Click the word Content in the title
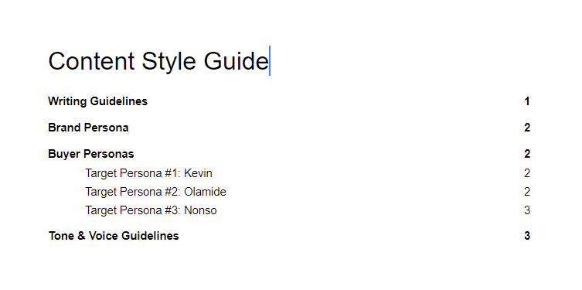Image resolution: width=582 pixels, height=290 pixels. pos(91,61)
